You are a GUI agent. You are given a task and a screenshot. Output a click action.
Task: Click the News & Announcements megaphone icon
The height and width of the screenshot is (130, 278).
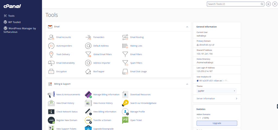coord(51,94)
